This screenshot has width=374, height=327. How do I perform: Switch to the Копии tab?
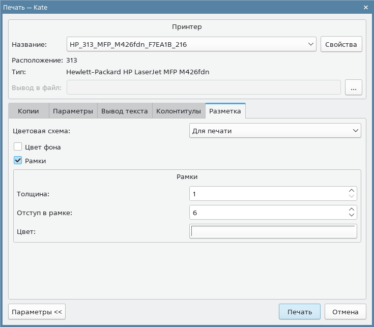[28, 111]
